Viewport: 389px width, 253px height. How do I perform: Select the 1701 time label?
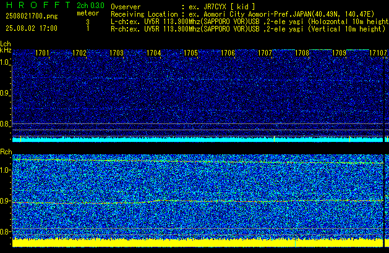[42, 53]
